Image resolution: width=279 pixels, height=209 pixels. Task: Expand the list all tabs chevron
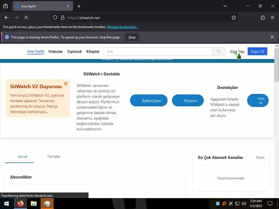click(225, 6)
